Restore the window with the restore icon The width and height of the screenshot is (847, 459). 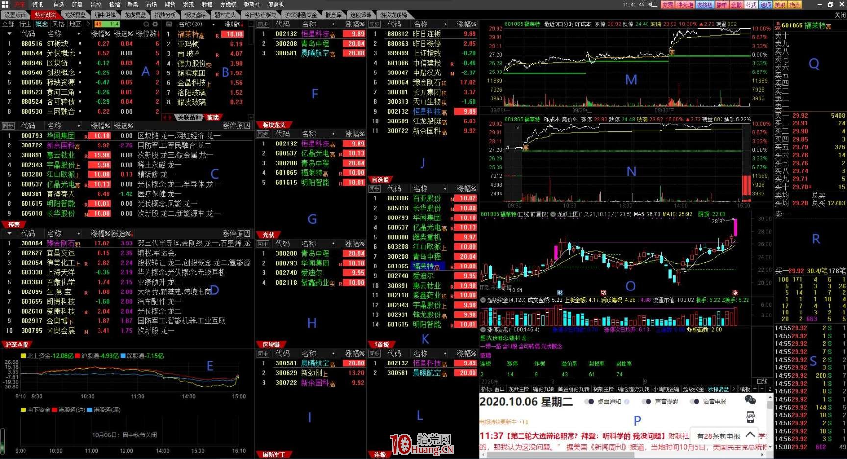coord(831,4)
